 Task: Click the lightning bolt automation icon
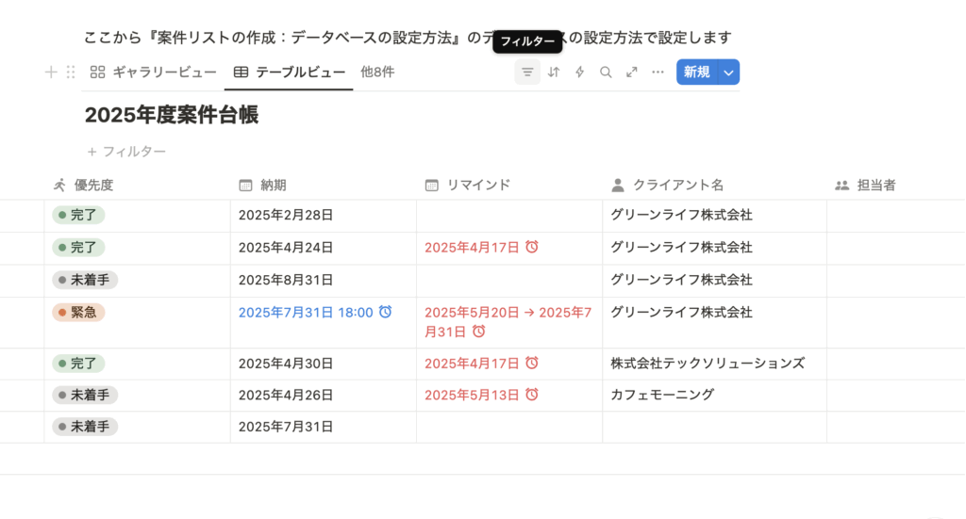point(580,73)
